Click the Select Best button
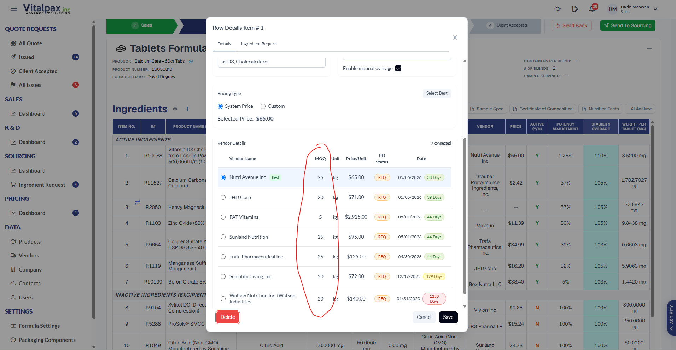Image resolution: width=676 pixels, height=350 pixels. 437,93
